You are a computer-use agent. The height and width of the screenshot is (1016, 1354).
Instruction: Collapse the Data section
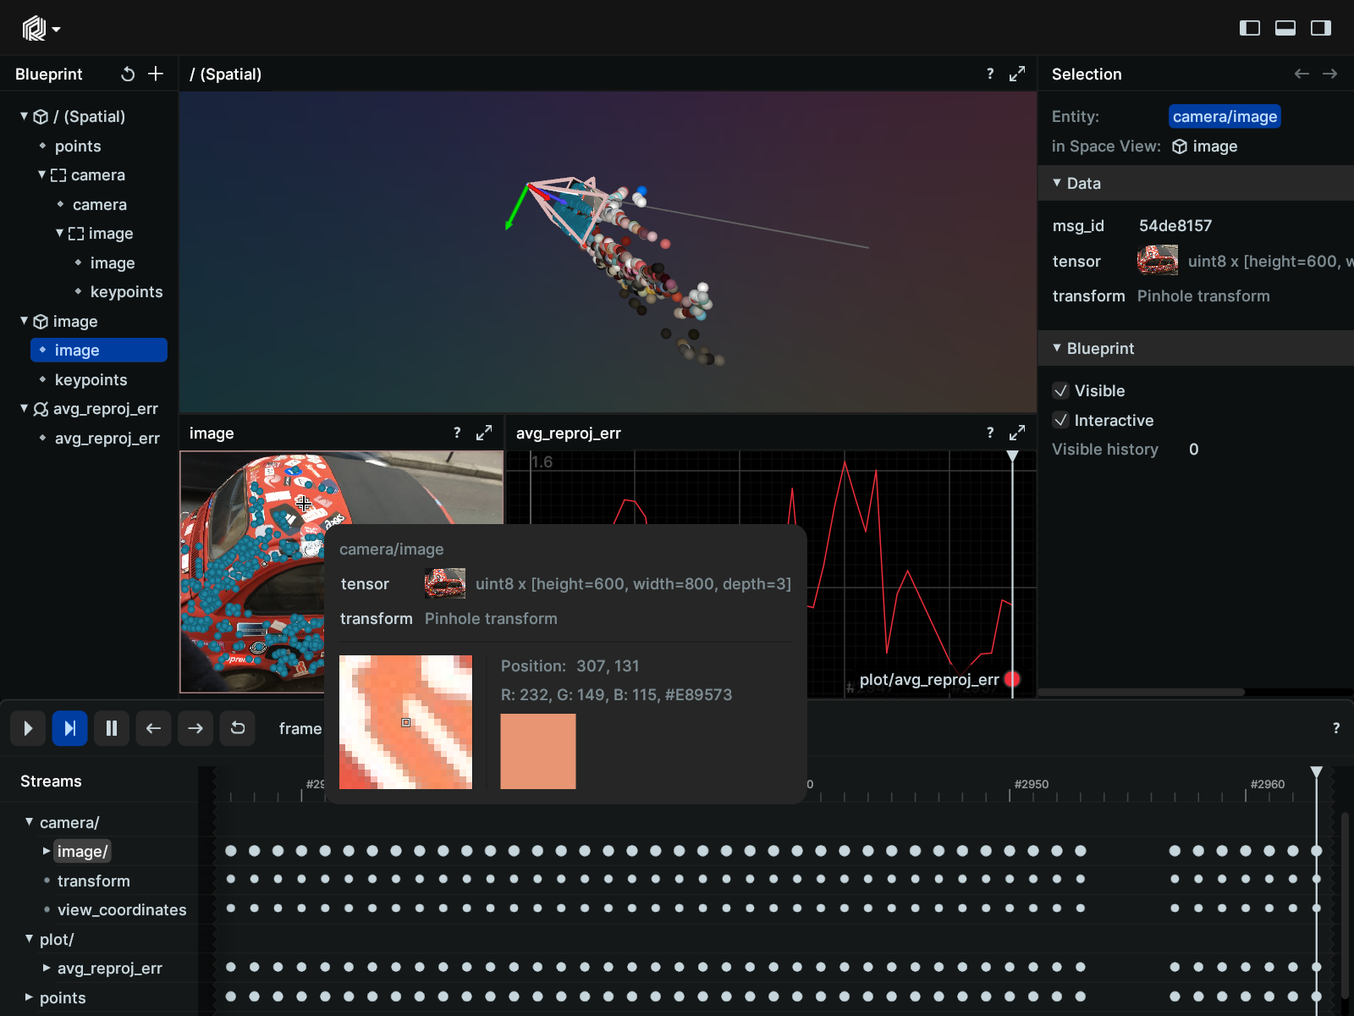1057,183
